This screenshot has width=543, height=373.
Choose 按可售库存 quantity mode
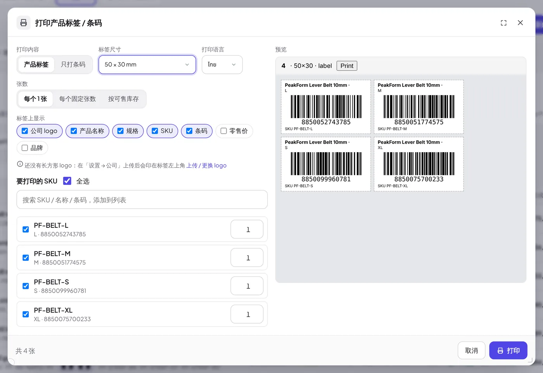click(x=123, y=99)
